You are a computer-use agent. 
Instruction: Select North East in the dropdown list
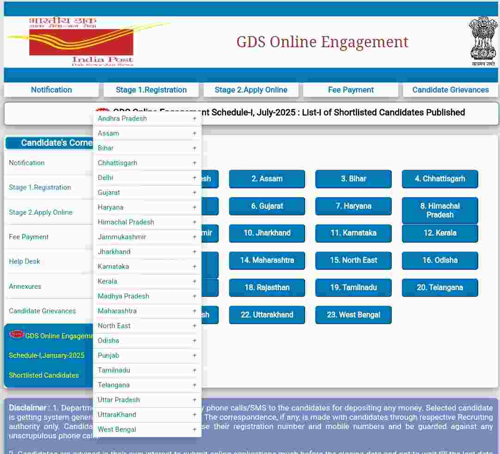[x=147, y=326]
